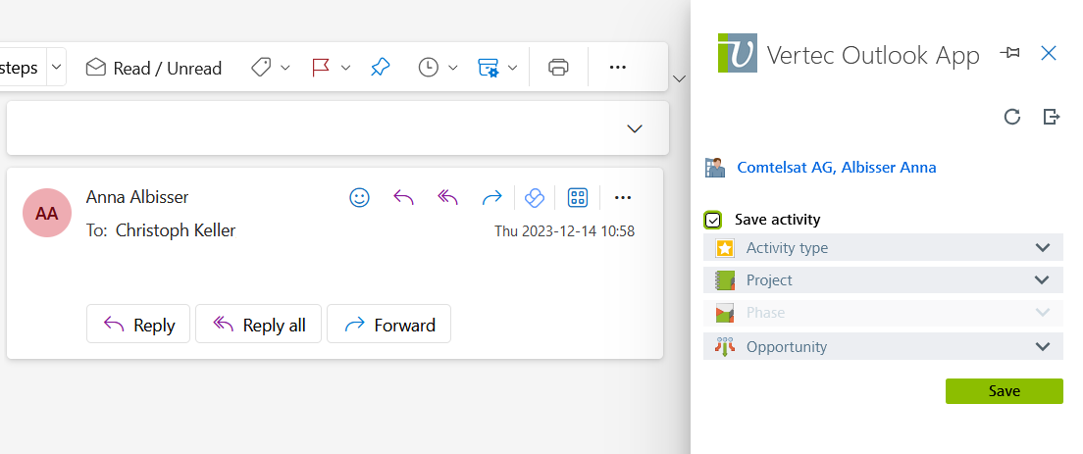1083x454 pixels.
Task: Click the green Save button
Action: point(1004,391)
